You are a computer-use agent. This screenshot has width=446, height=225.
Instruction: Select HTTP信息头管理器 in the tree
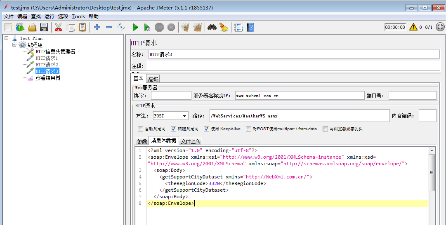55,52
